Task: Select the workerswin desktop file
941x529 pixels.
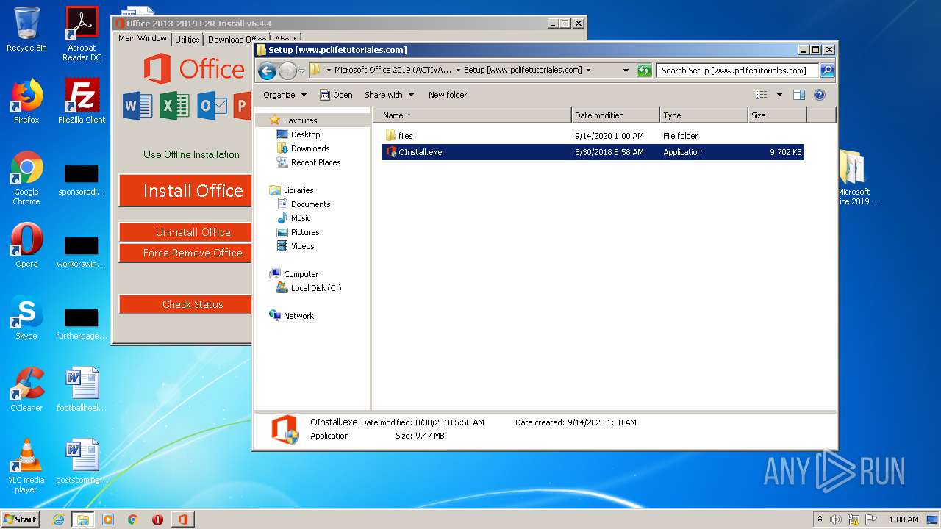Action: tap(82, 253)
